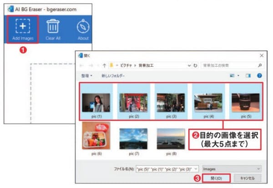Expand the file name history dropdown

pos(196,169)
